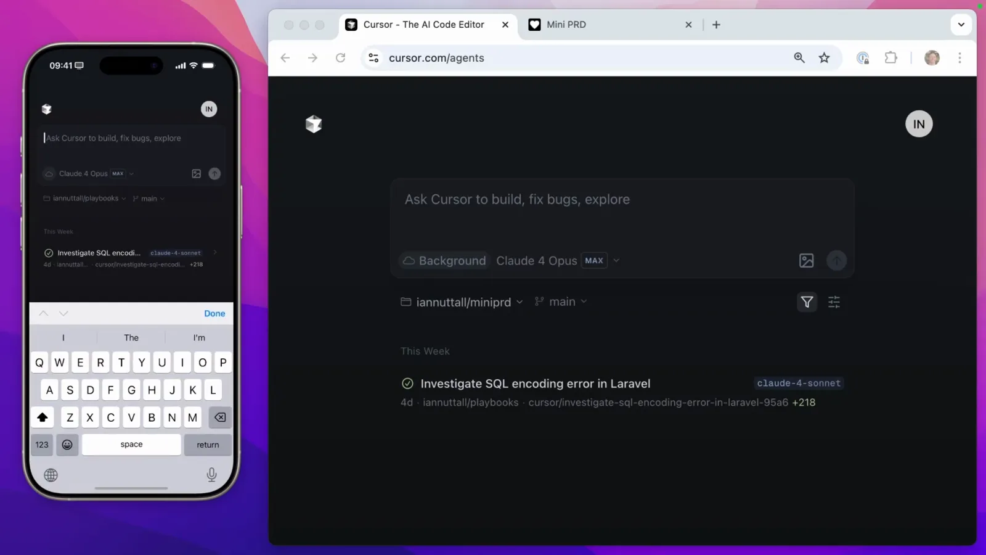Image resolution: width=986 pixels, height=555 pixels.
Task: Open the Chrome extensions puzzle icon
Action: tap(890, 58)
